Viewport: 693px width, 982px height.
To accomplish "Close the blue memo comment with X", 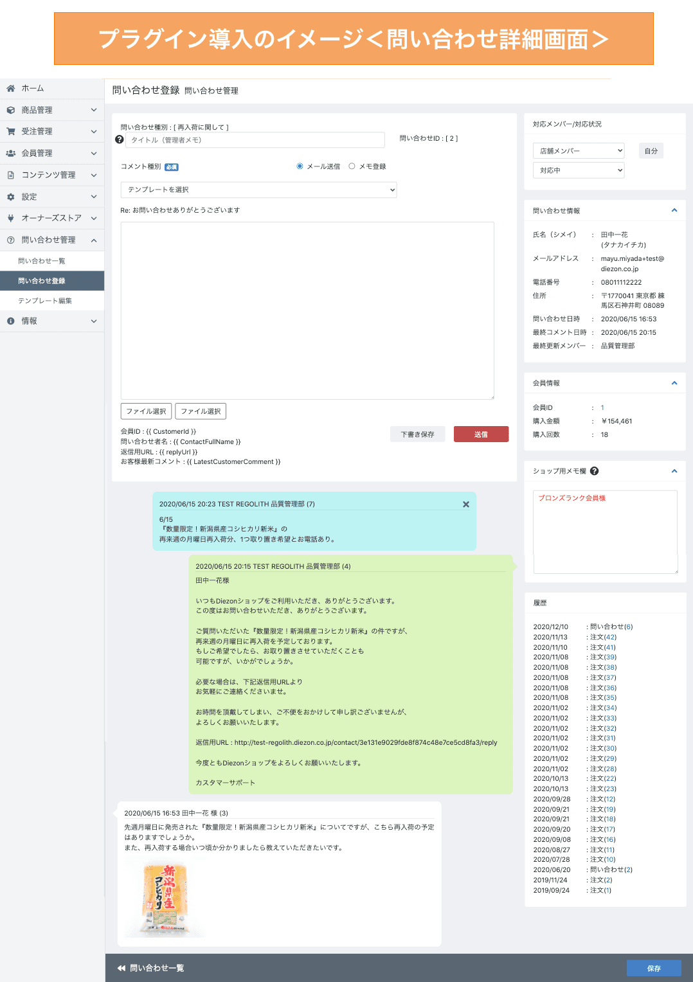I will (466, 504).
